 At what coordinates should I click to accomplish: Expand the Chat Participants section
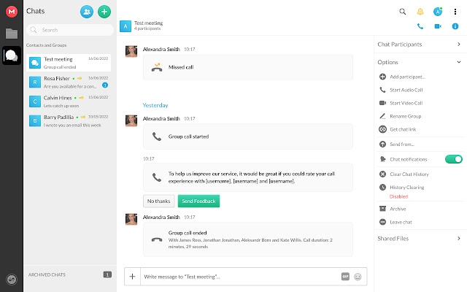click(x=420, y=45)
